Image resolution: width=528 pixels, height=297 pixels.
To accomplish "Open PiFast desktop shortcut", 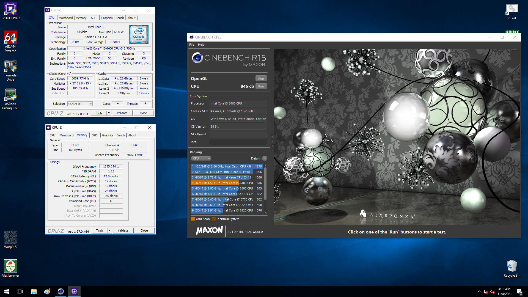I will [512, 12].
